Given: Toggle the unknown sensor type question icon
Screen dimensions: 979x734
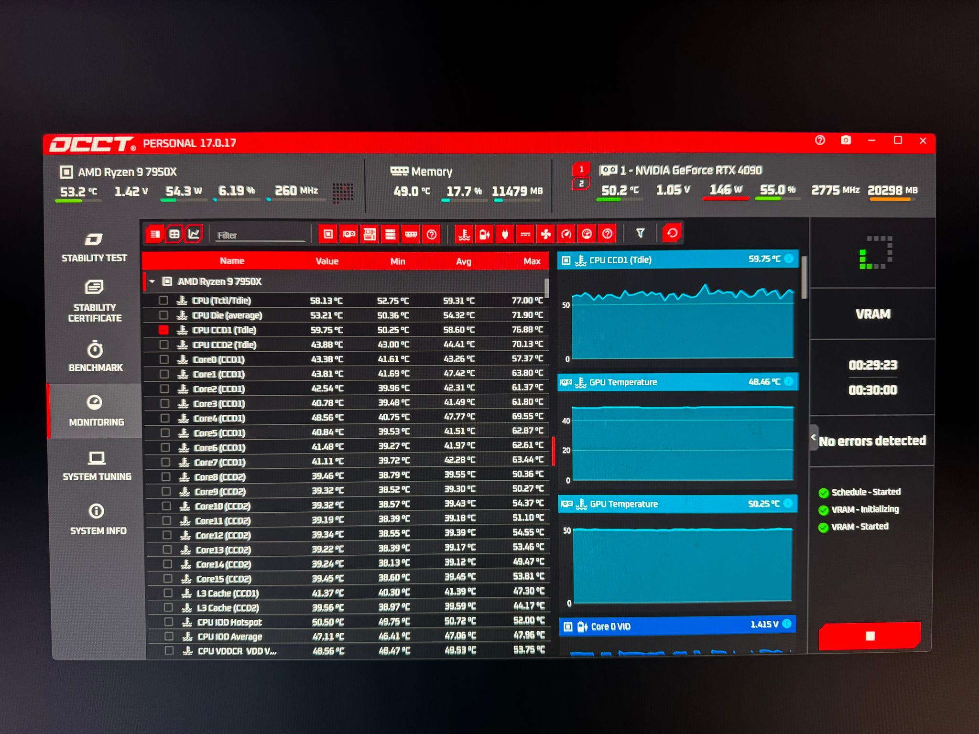Looking at the screenshot, I should pyautogui.click(x=607, y=234).
